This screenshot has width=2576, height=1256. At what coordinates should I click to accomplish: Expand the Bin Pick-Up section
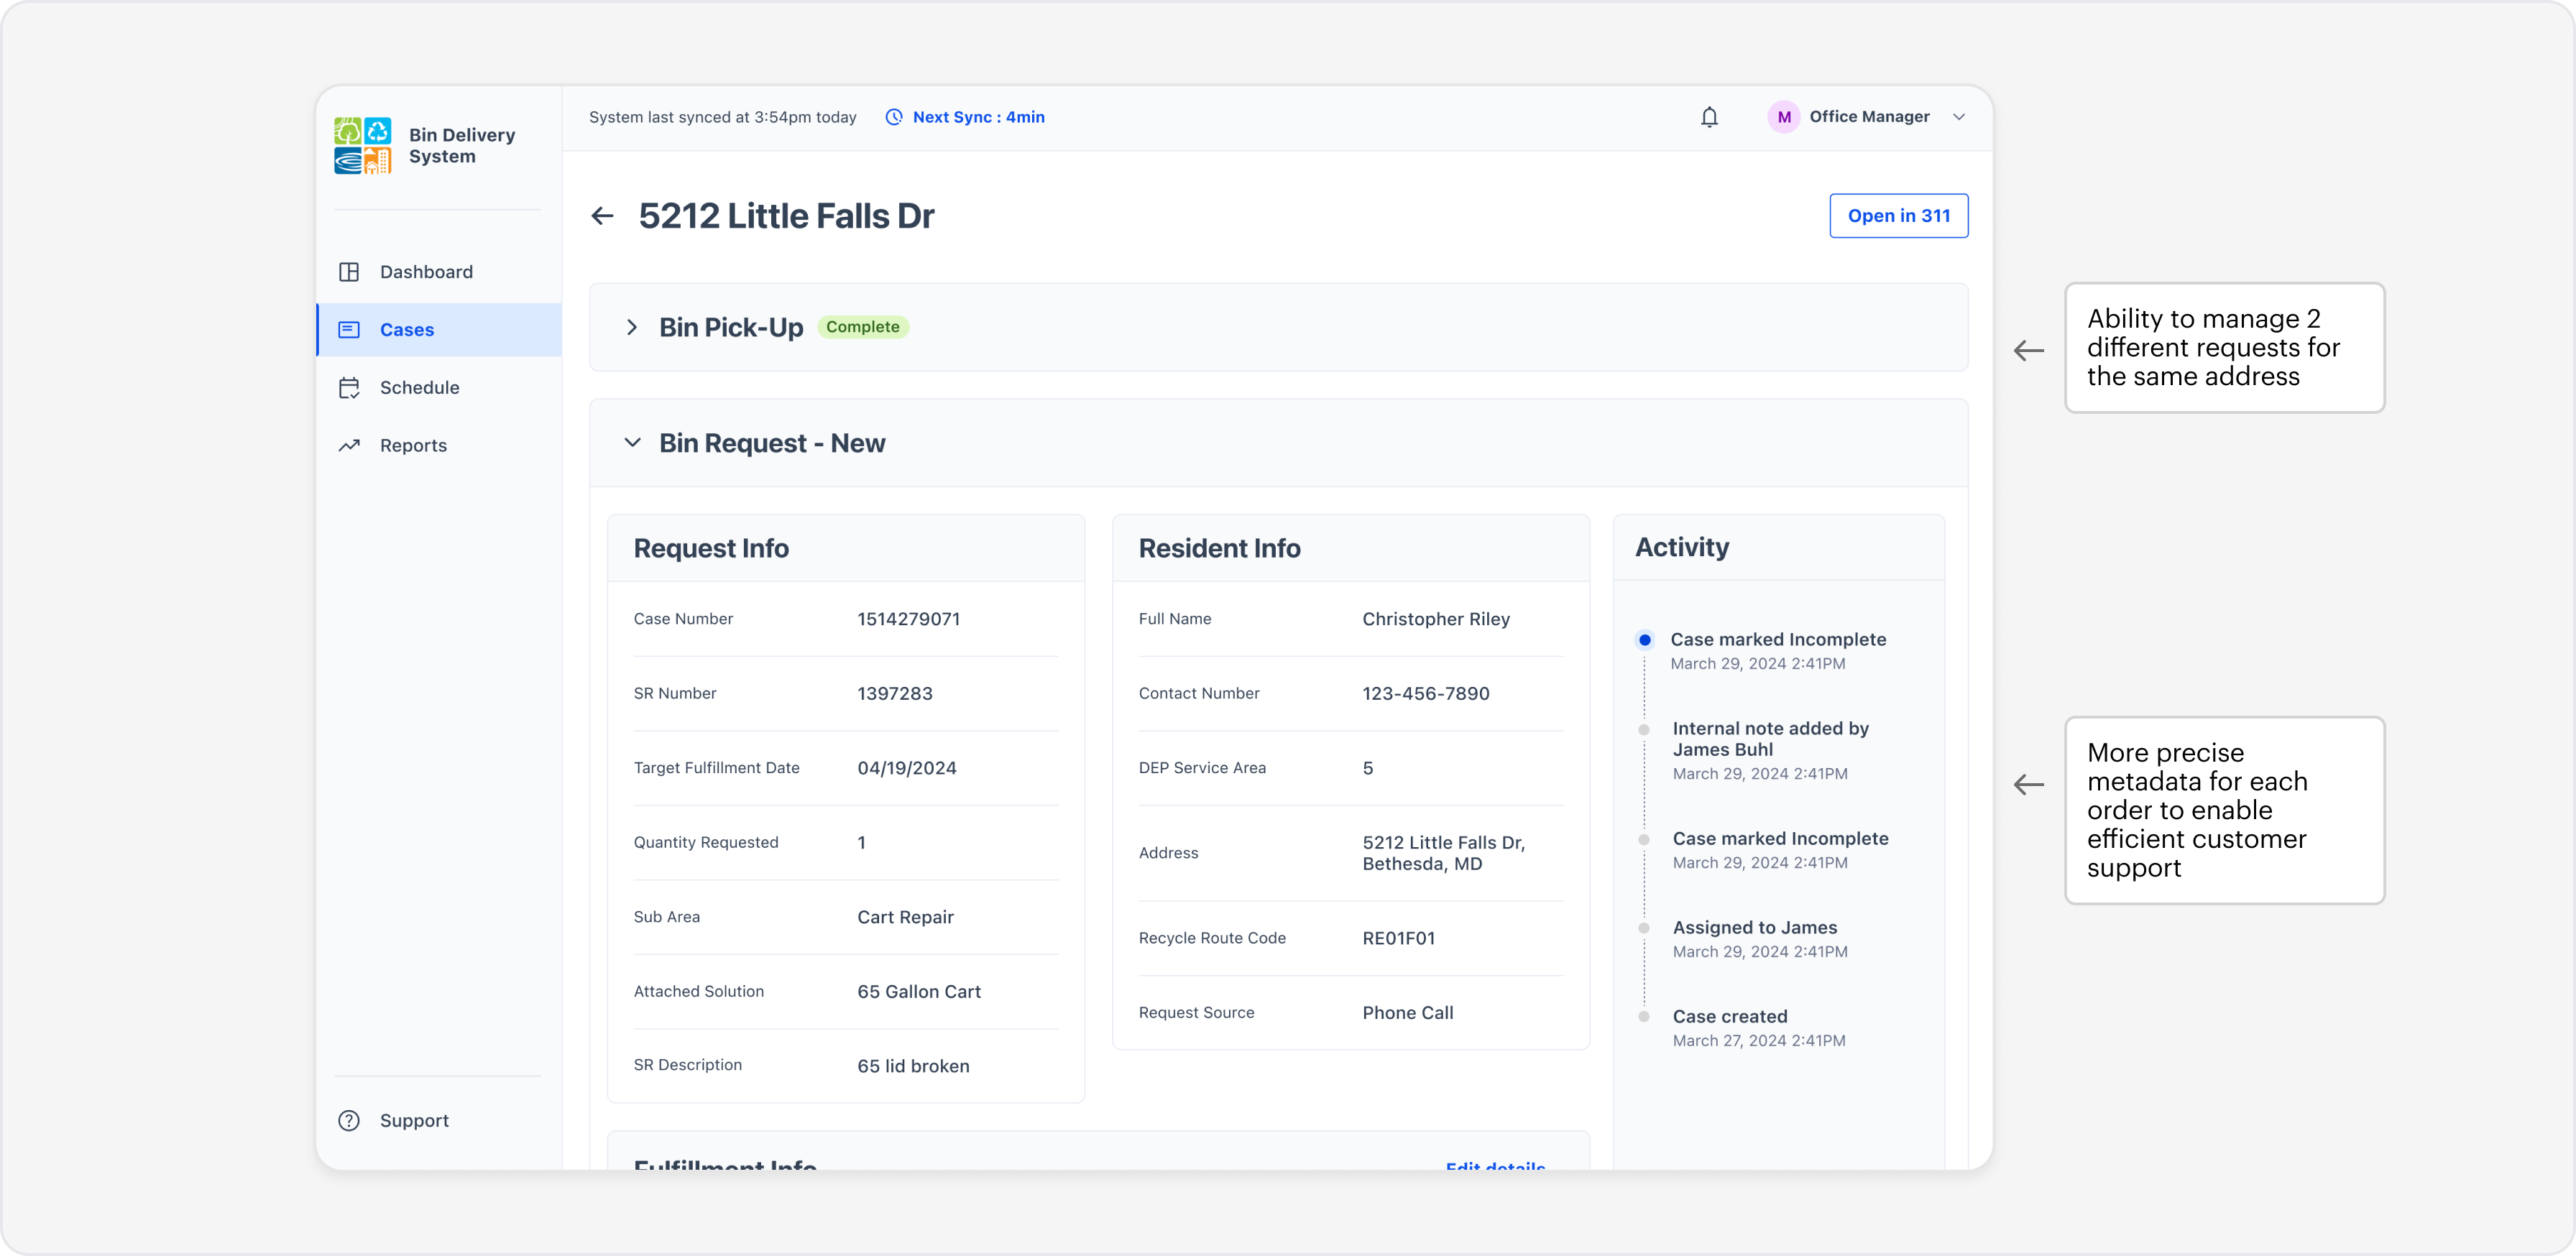click(x=632, y=327)
